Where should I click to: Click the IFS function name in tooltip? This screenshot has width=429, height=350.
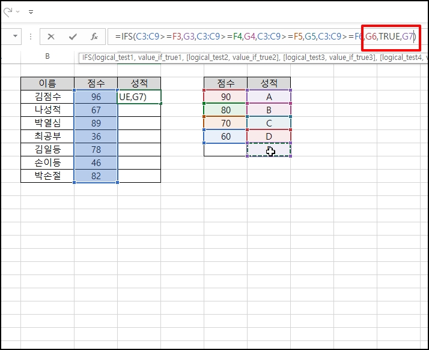[x=87, y=58]
